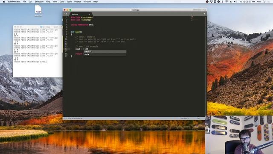This screenshot has width=273, height=154.
Task: Open the View menu
Action: click(55, 2)
